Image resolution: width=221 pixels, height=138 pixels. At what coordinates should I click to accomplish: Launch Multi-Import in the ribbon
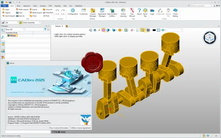(x=22, y=10)
